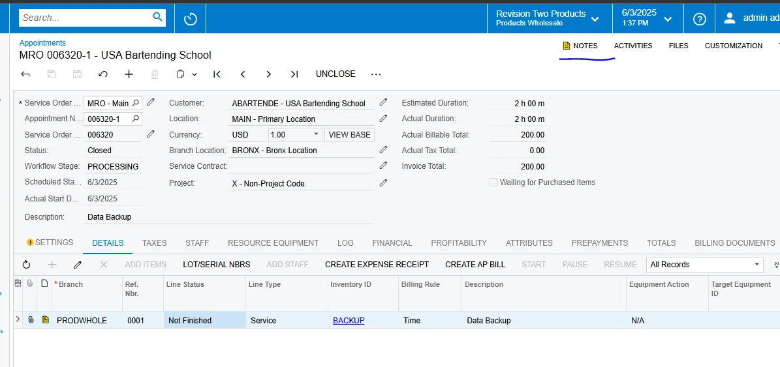Click the undo Cancel icon in toolbar
780x367 pixels.
coord(103,74)
